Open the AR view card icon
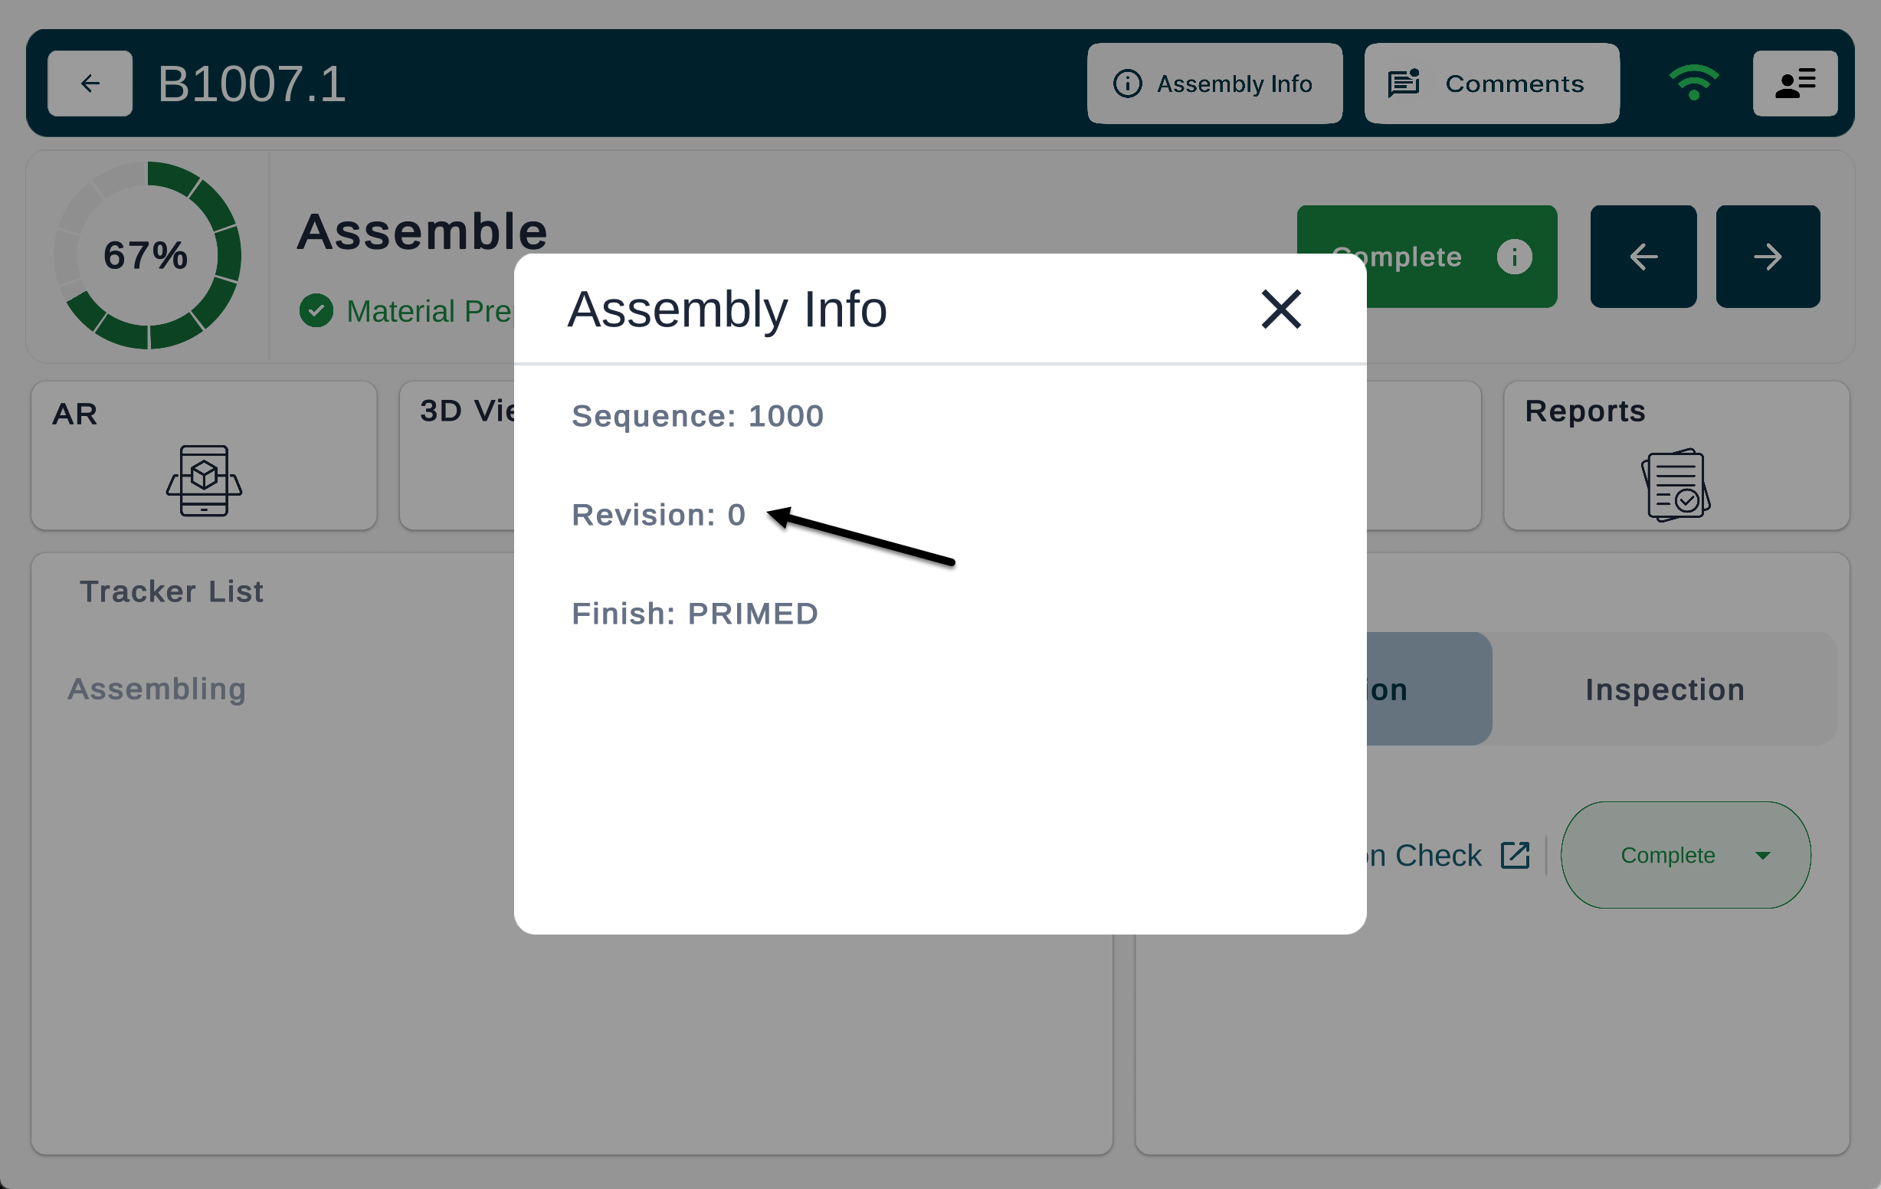This screenshot has height=1189, width=1881. 204,480
